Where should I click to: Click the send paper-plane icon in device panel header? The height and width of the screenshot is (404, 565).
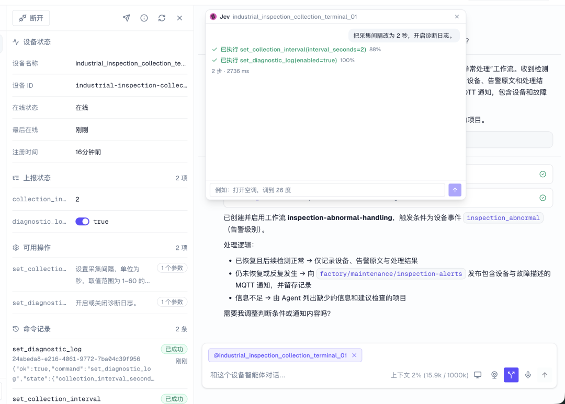coord(127,18)
